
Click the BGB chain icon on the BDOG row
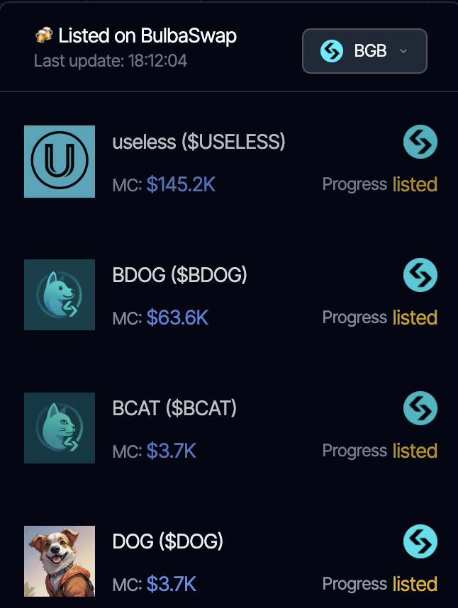click(420, 275)
